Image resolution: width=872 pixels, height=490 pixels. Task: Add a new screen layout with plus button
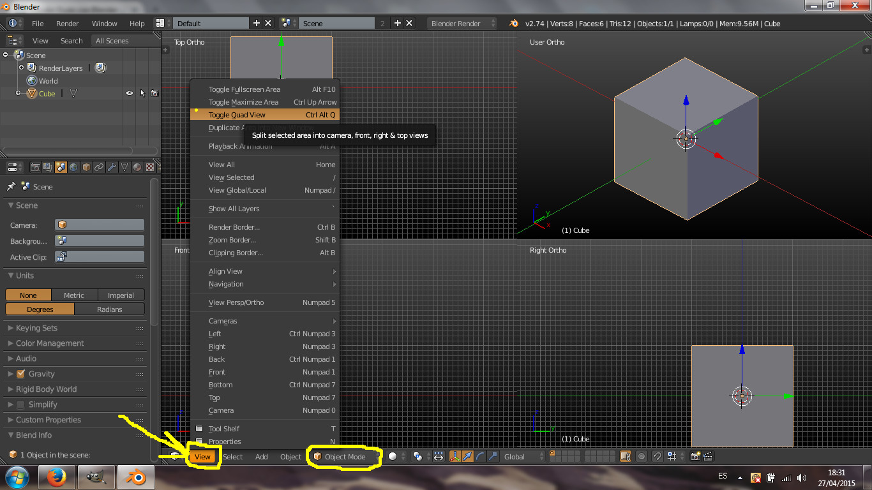point(257,23)
